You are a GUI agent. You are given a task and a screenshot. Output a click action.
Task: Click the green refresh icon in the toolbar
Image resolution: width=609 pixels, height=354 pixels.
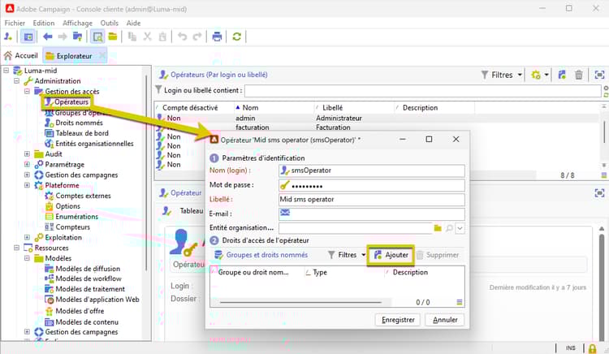point(236,37)
